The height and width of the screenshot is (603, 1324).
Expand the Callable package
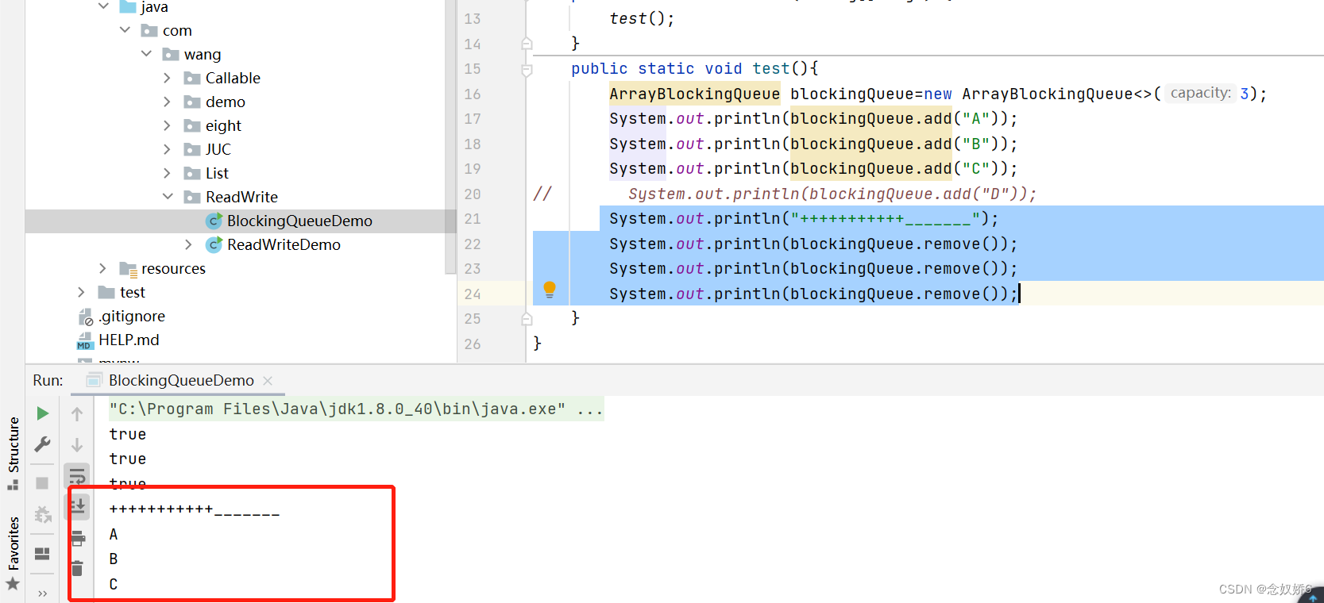point(167,78)
